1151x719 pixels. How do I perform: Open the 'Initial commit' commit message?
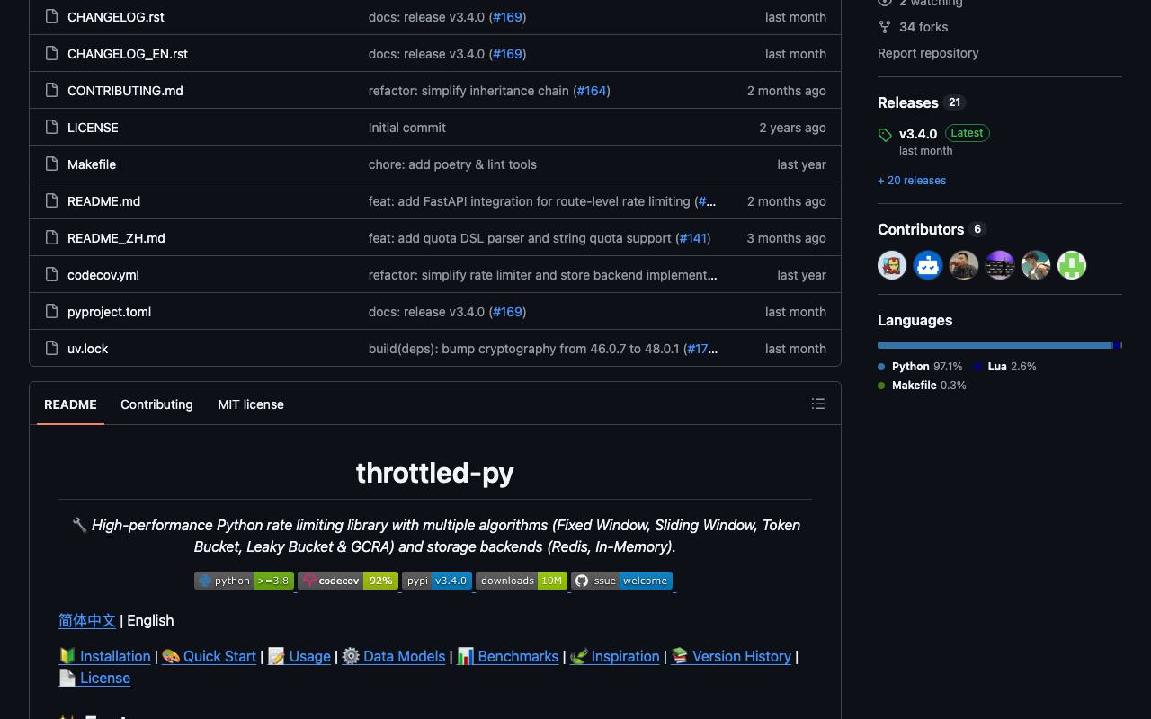(407, 128)
